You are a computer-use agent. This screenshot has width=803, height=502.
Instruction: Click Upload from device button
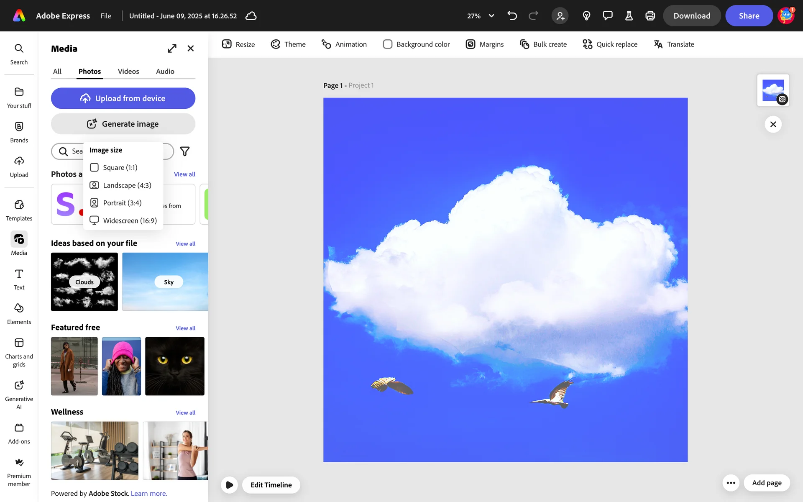pyautogui.click(x=123, y=98)
